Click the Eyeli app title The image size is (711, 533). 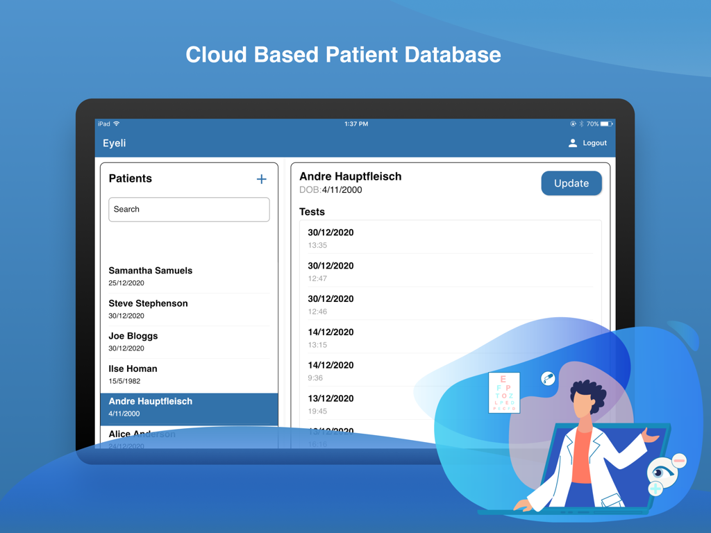point(114,143)
